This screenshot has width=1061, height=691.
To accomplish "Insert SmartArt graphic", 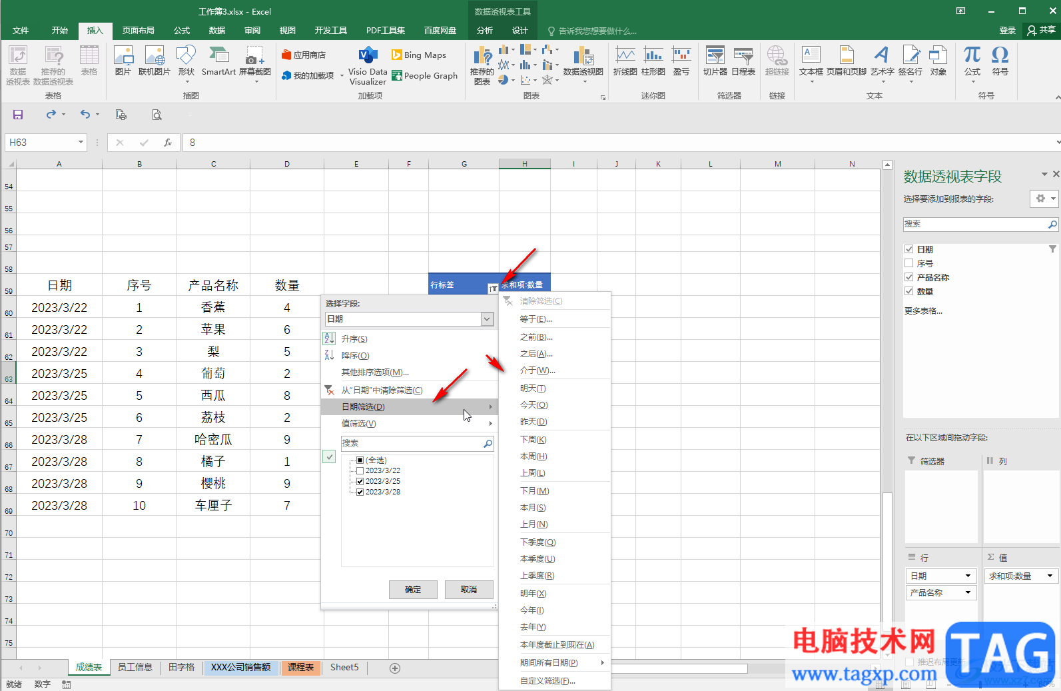I will 218,61.
